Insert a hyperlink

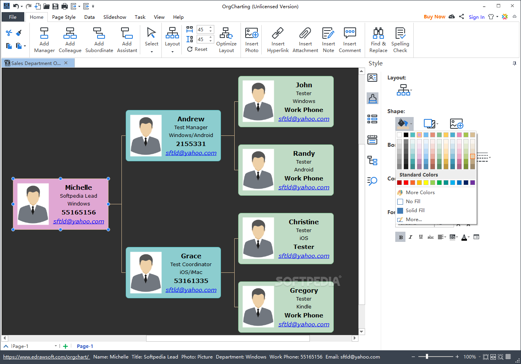278,40
